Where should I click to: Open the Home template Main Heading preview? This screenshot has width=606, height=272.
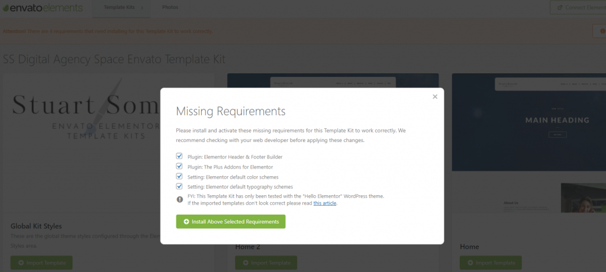(528, 121)
